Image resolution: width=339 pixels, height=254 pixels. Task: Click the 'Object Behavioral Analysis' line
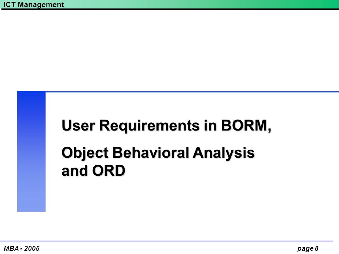(x=158, y=153)
